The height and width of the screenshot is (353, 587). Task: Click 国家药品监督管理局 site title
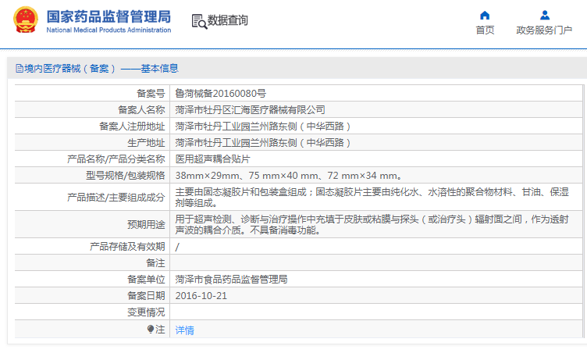[x=109, y=17]
